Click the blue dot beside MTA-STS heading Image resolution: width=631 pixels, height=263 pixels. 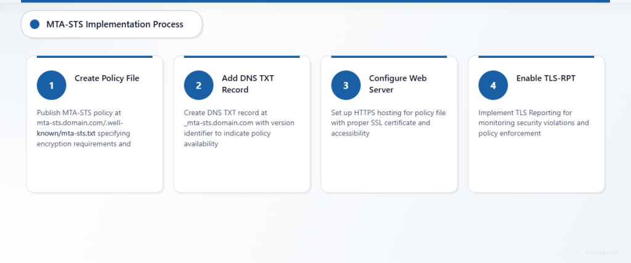tap(35, 25)
